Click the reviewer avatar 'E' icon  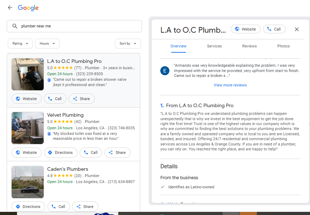(x=165, y=71)
